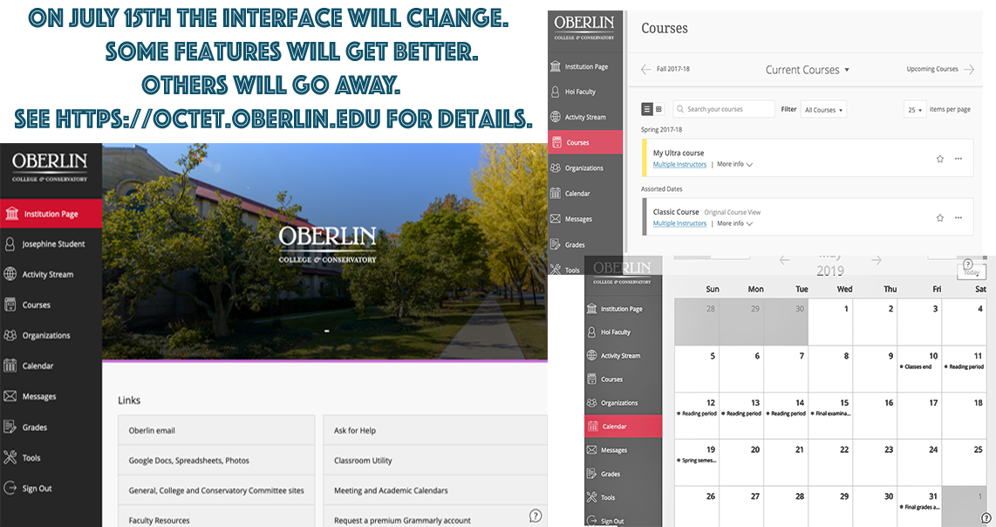Open the Oberlin email link
The image size is (996, 527).
tap(216, 430)
